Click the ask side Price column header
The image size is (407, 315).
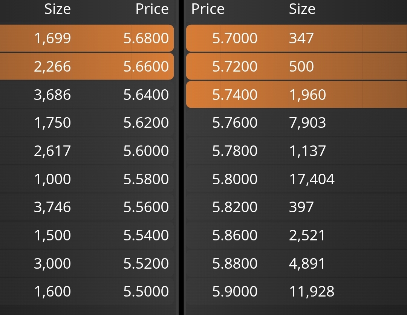point(208,9)
